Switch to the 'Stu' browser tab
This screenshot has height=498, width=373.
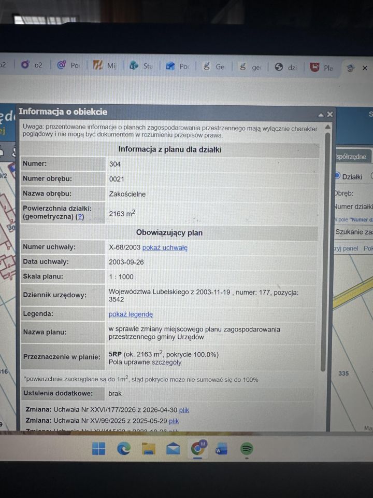point(141,66)
